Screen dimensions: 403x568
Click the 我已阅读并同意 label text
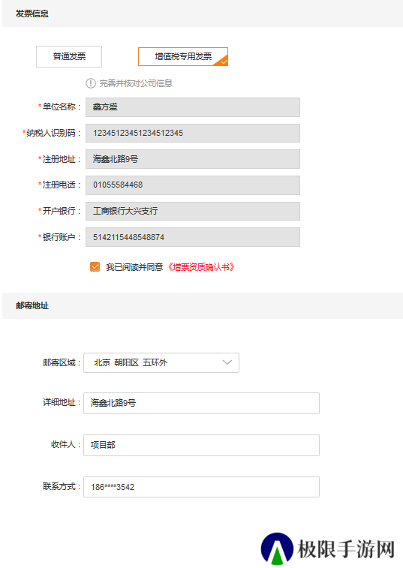[134, 267]
